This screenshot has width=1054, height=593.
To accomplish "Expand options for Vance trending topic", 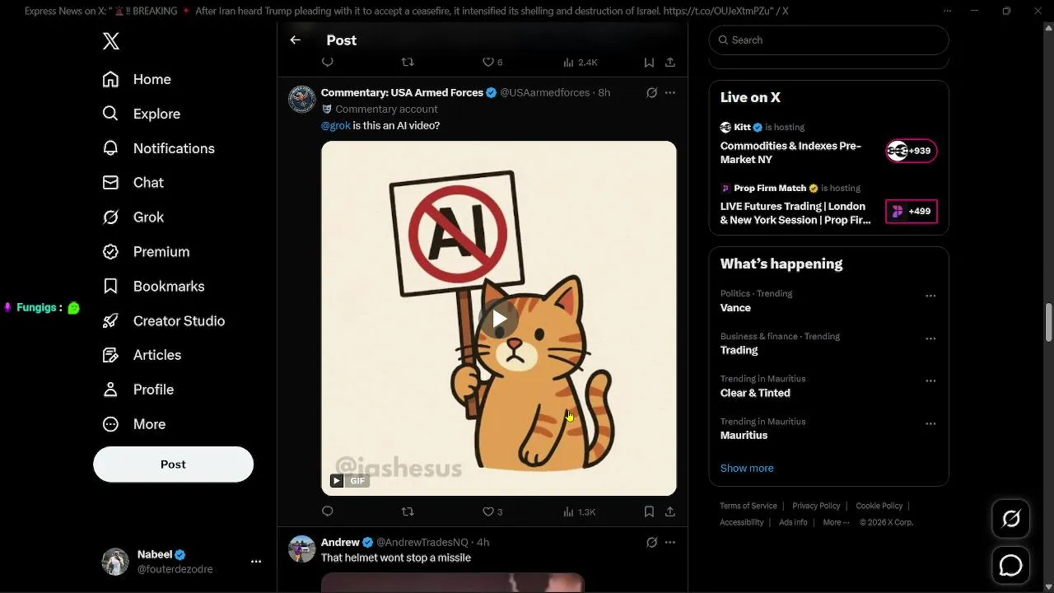I will (930, 296).
